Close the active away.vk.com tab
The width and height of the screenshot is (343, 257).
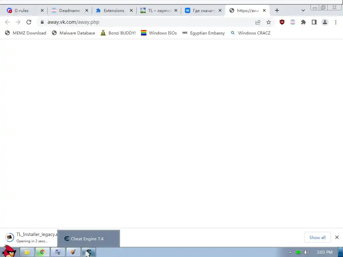(x=264, y=10)
